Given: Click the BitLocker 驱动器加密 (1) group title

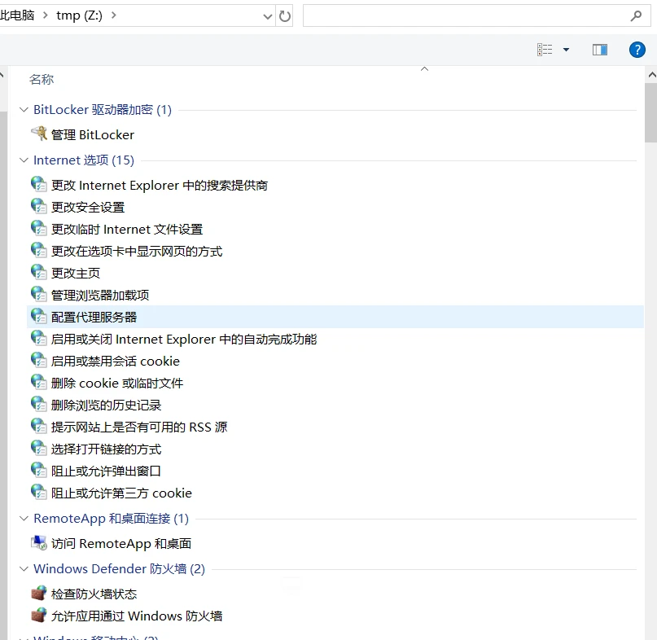Looking at the screenshot, I should 103,109.
